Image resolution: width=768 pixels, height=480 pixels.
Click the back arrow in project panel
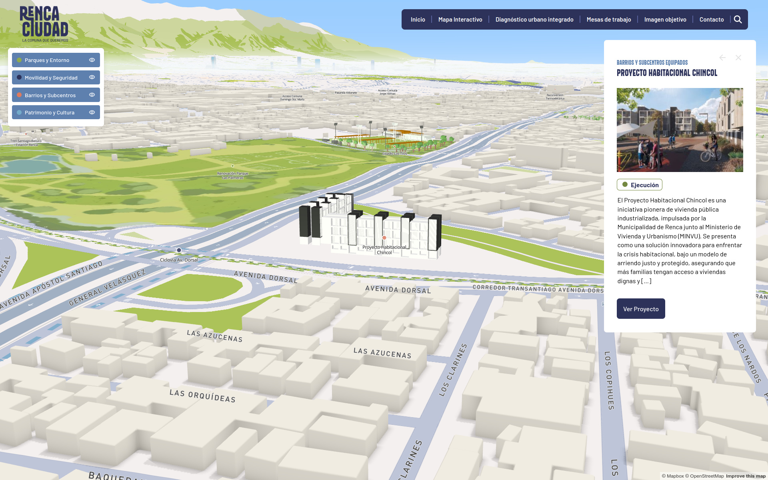pos(722,58)
